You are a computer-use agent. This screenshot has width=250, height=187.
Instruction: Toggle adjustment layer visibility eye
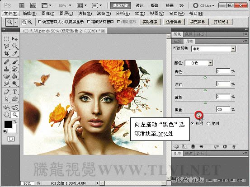pyautogui.click(x=201, y=147)
